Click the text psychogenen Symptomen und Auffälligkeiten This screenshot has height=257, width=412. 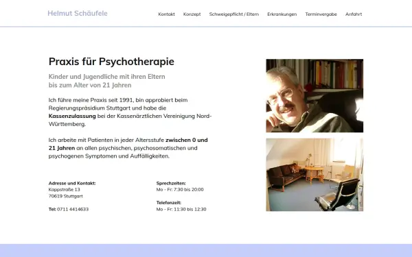109,156
